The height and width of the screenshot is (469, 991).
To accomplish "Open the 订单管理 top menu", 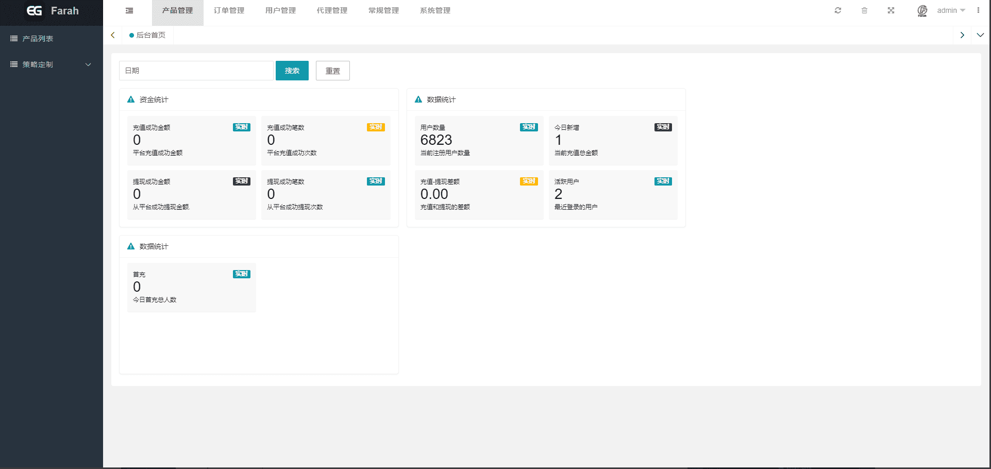I will point(229,10).
